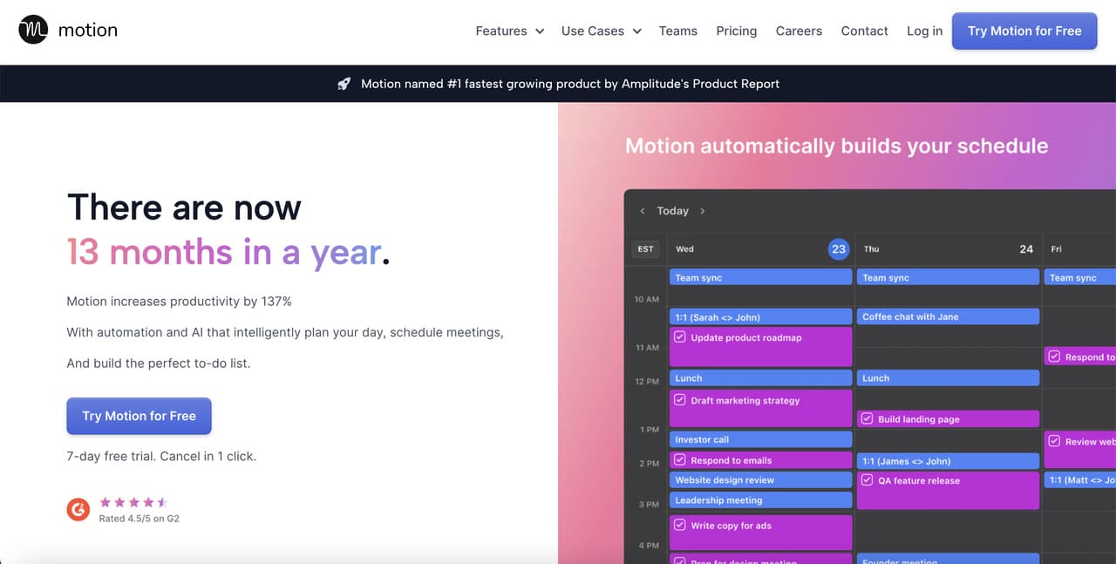Expand the Use Cases dropdown menu
This screenshot has width=1116, height=564.
coord(602,31)
